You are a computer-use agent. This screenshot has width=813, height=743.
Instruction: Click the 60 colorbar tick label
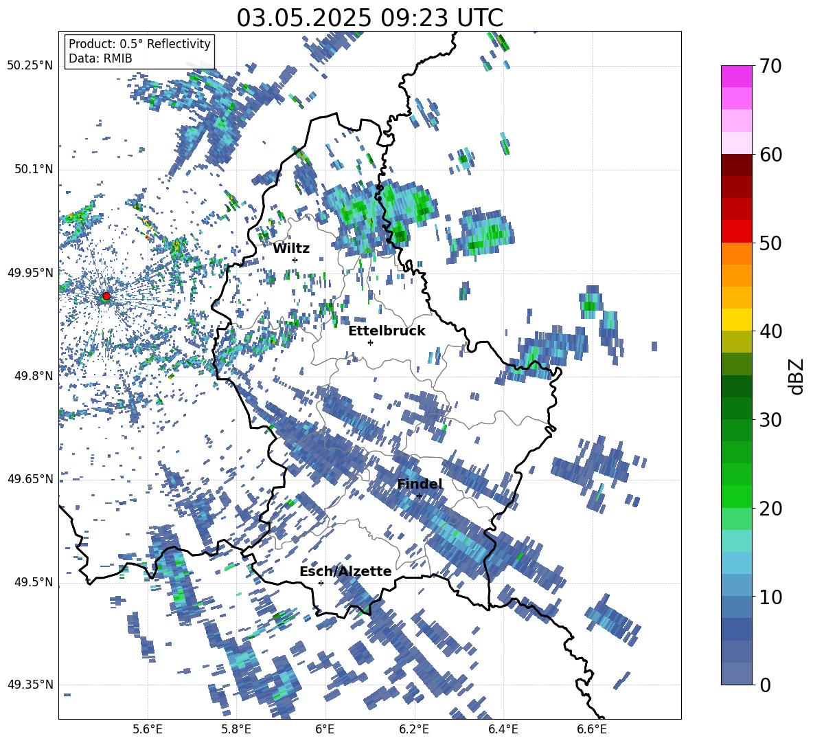tap(770, 155)
